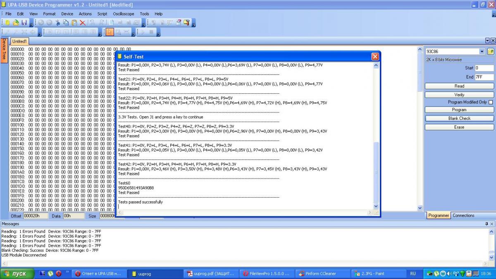The image size is (496, 279).
Task: Click the Erase button
Action: coord(459,127)
